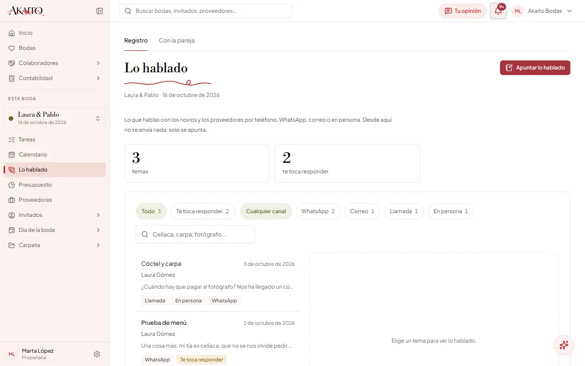Filter by Te toca responder 2
The height and width of the screenshot is (366, 585).
click(202, 211)
